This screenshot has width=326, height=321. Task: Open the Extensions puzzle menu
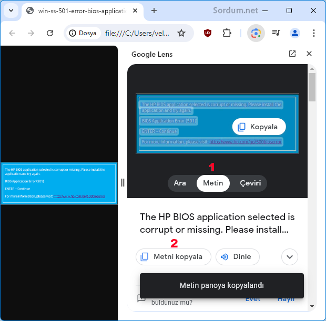coord(227,33)
